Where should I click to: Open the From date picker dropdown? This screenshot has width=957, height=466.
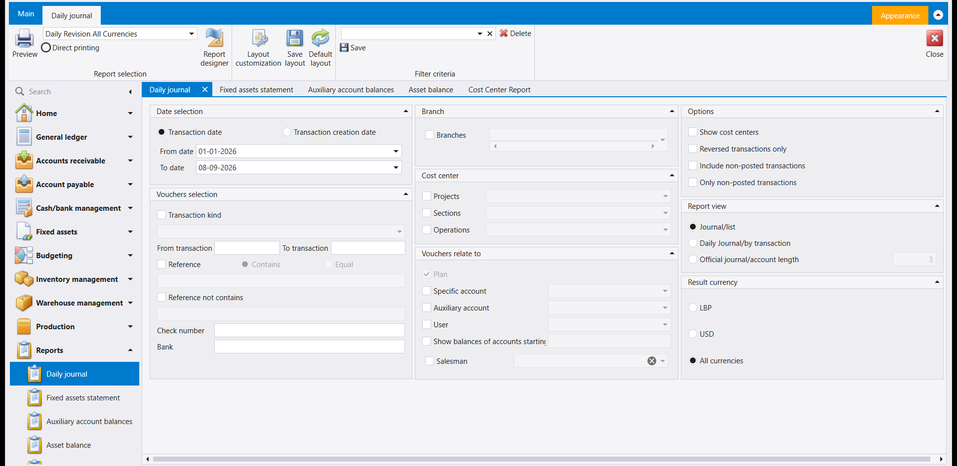(x=396, y=151)
